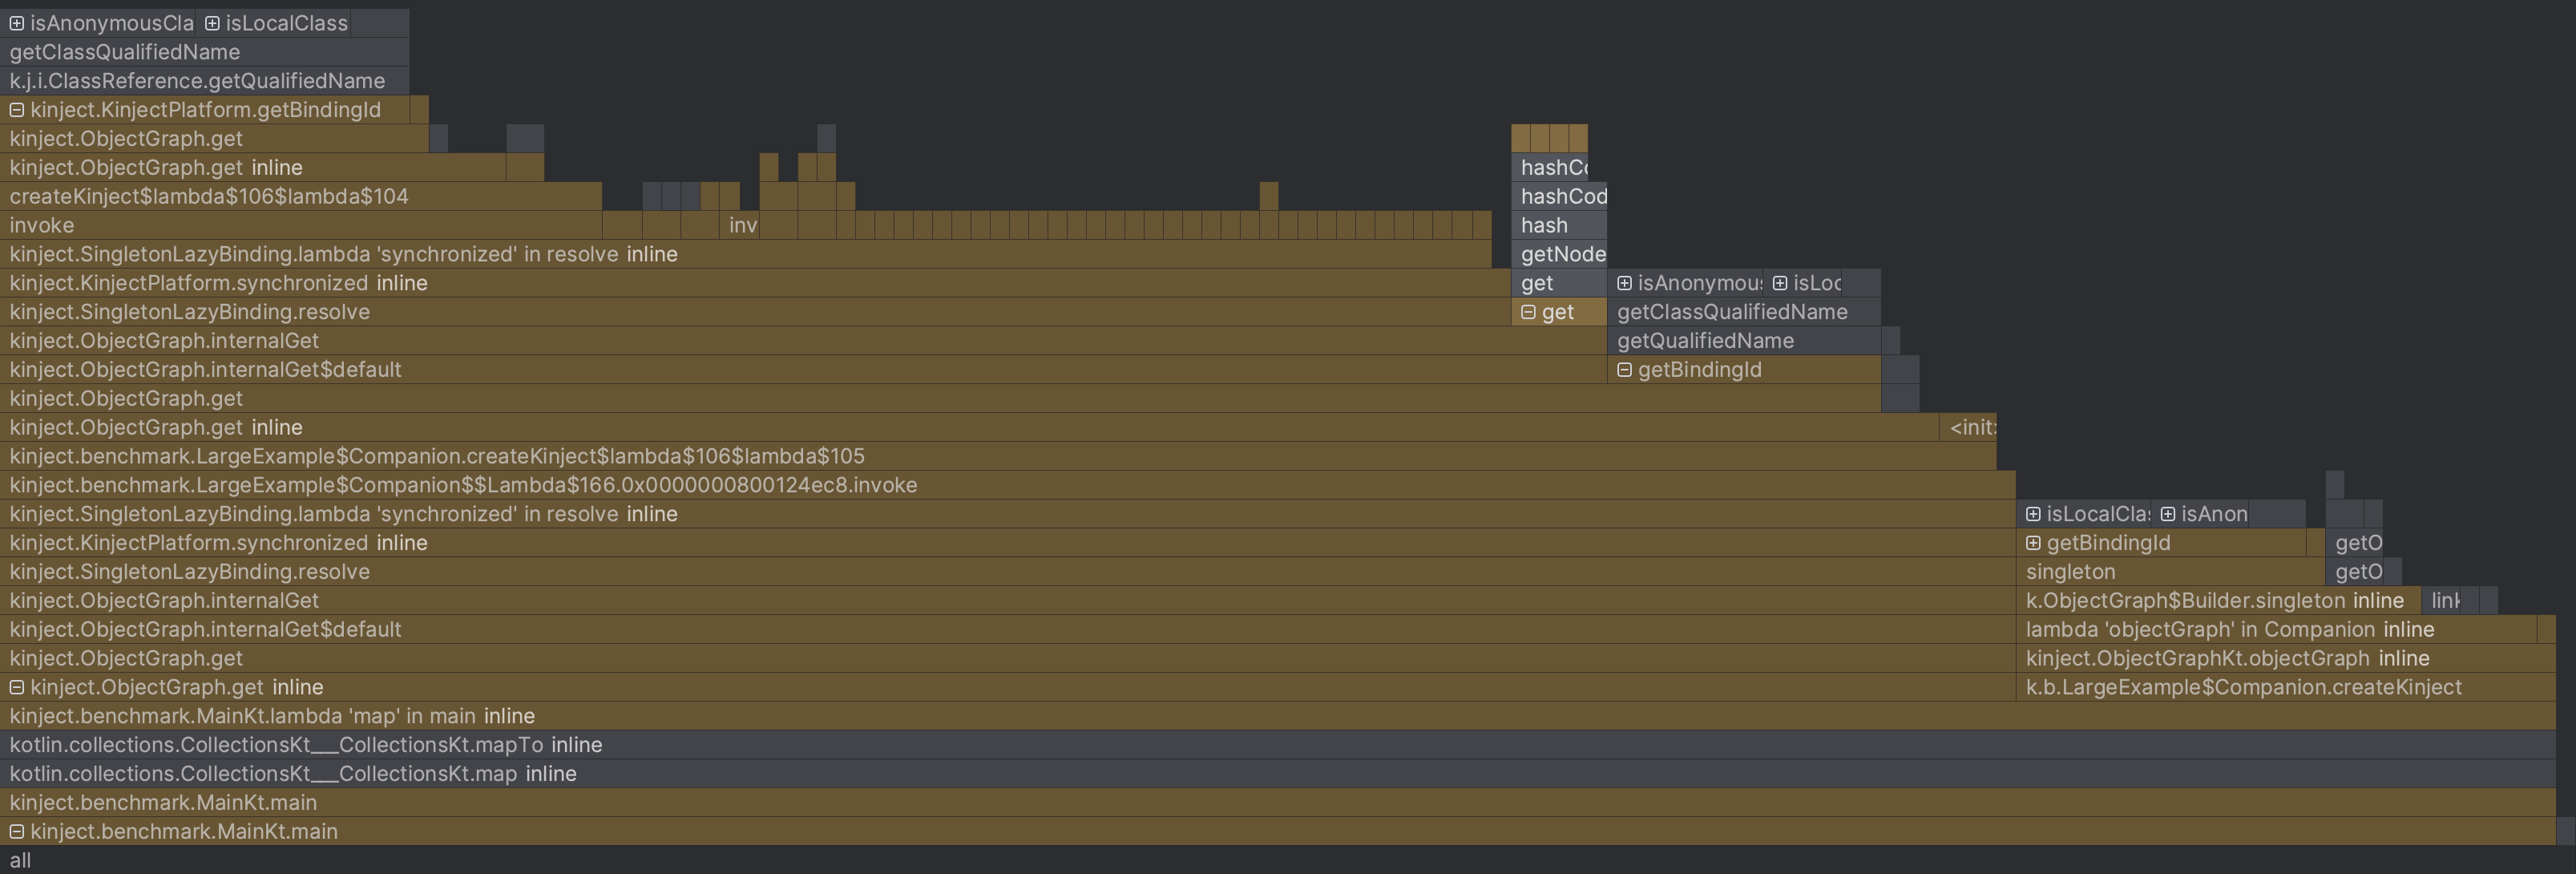Expand the top-left isAnonymousClass plus icon
The width and height of the screenshot is (2576, 874).
(x=17, y=23)
